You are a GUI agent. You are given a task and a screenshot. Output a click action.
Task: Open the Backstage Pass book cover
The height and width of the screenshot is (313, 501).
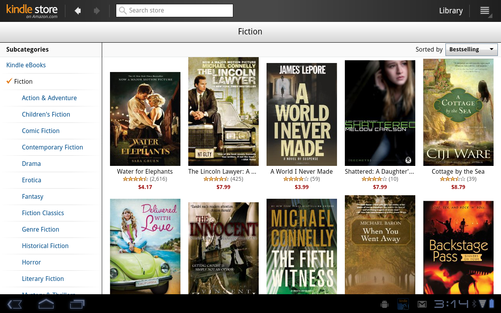coord(458,247)
